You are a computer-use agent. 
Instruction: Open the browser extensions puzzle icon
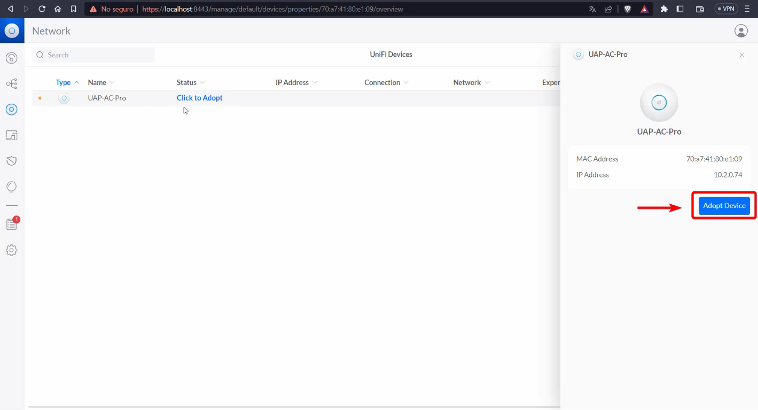[x=664, y=9]
